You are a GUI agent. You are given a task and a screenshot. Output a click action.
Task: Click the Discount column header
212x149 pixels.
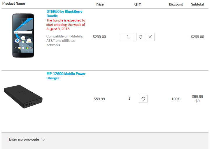pyautogui.click(x=176, y=4)
